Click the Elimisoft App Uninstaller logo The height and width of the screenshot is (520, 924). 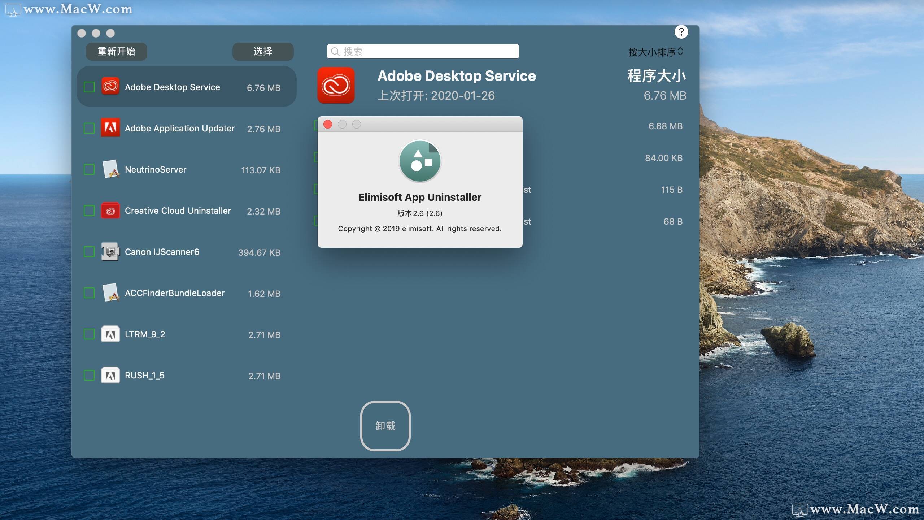click(419, 161)
